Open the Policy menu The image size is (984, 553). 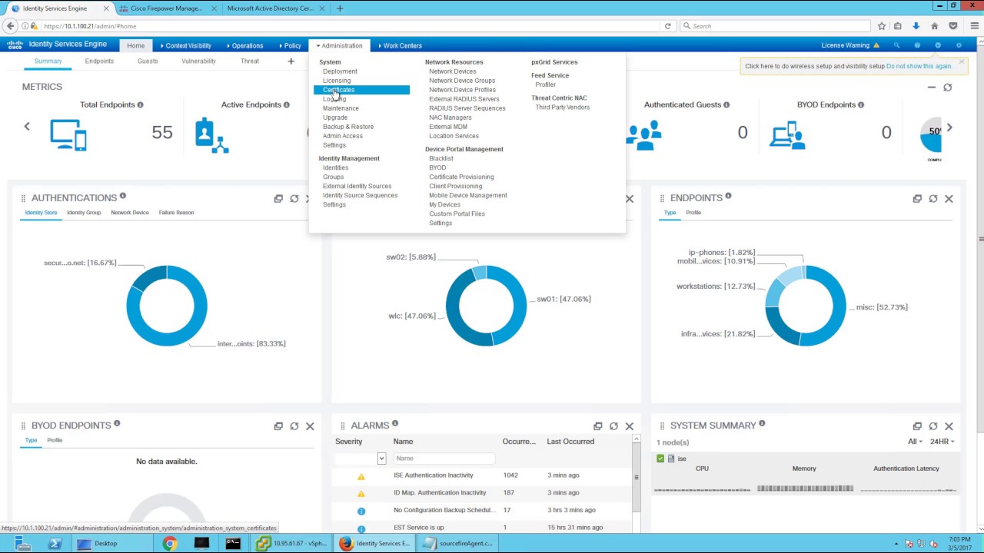[289, 45]
